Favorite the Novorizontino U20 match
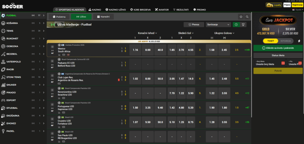Viewport: 304px width, 144px height. (x=52, y=90)
